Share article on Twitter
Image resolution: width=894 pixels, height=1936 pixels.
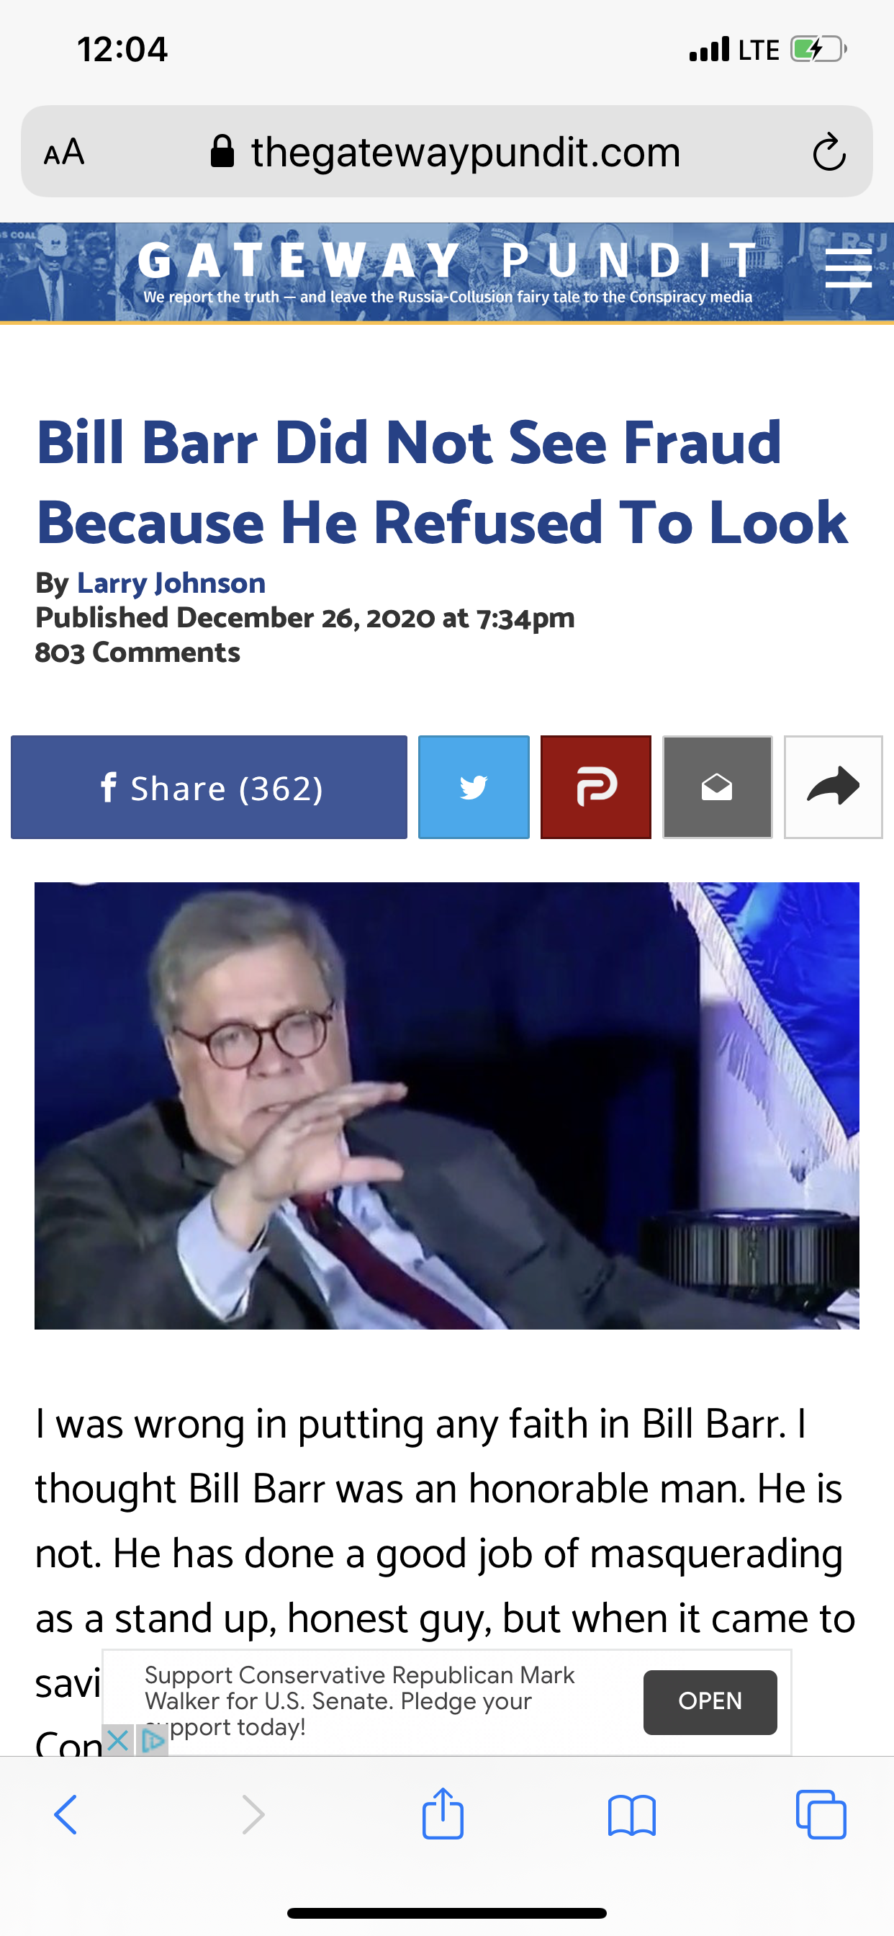point(474,787)
